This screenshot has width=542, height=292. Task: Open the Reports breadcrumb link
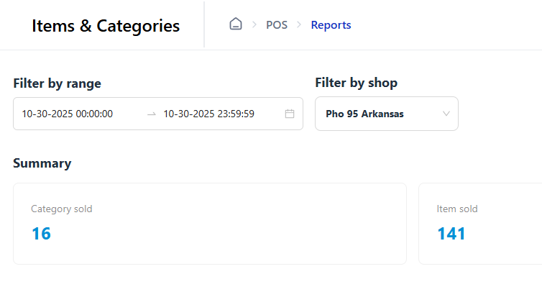coord(331,25)
